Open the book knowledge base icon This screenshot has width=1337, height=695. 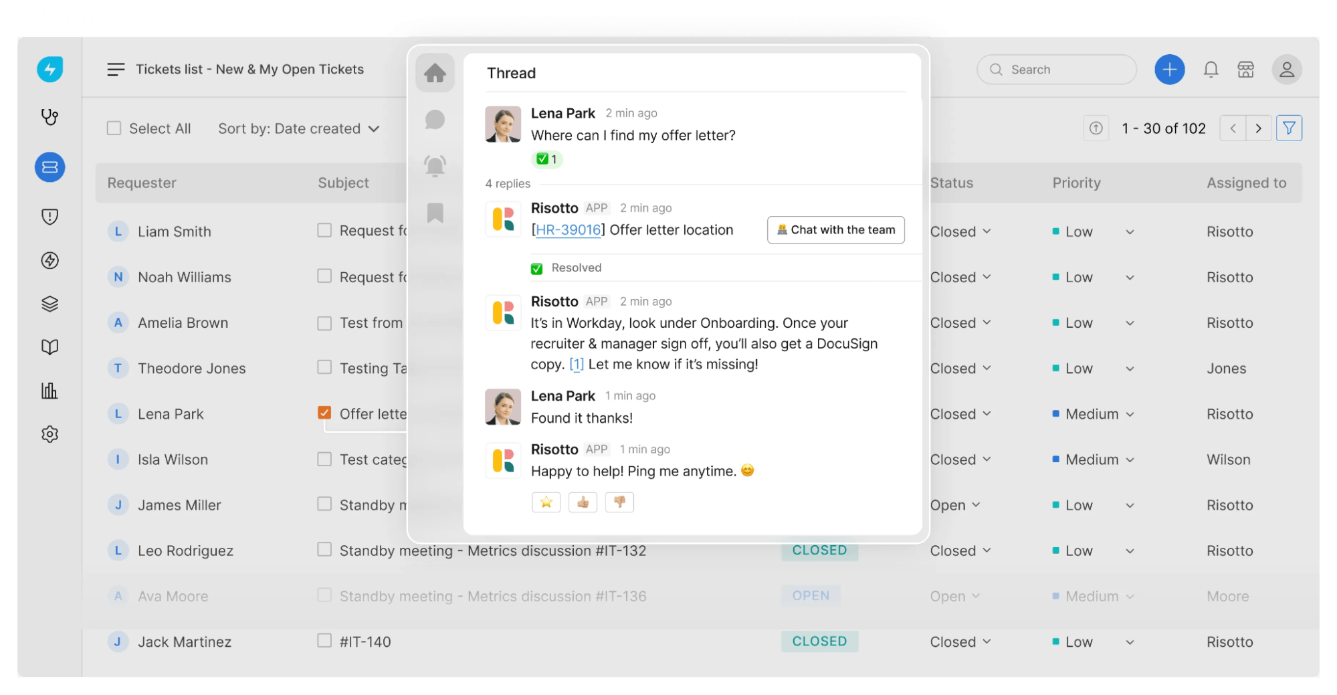pyautogui.click(x=49, y=346)
